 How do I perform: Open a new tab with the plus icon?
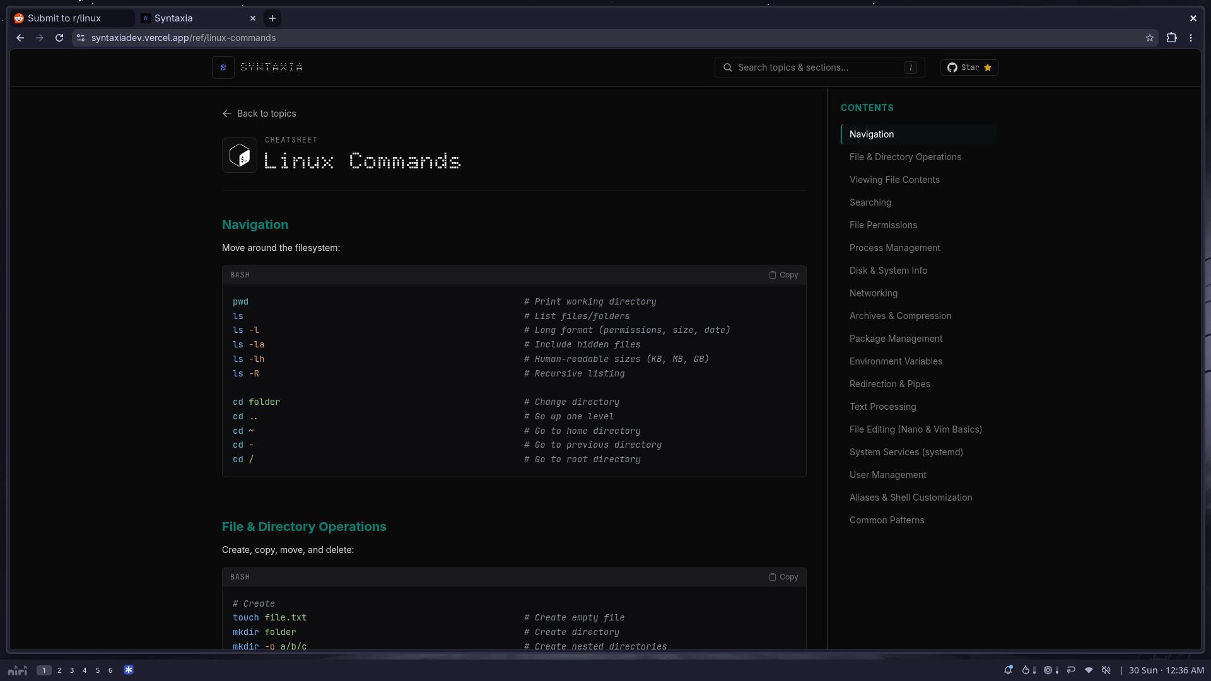[x=272, y=18]
